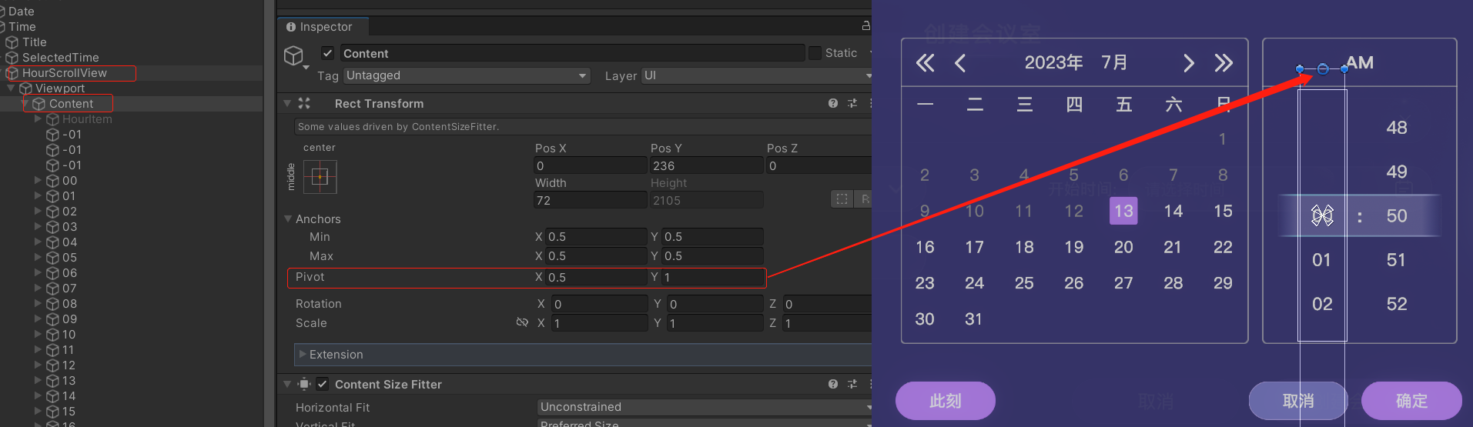The width and height of the screenshot is (1473, 427).
Task: Click the 确定 confirm button
Action: (1411, 401)
